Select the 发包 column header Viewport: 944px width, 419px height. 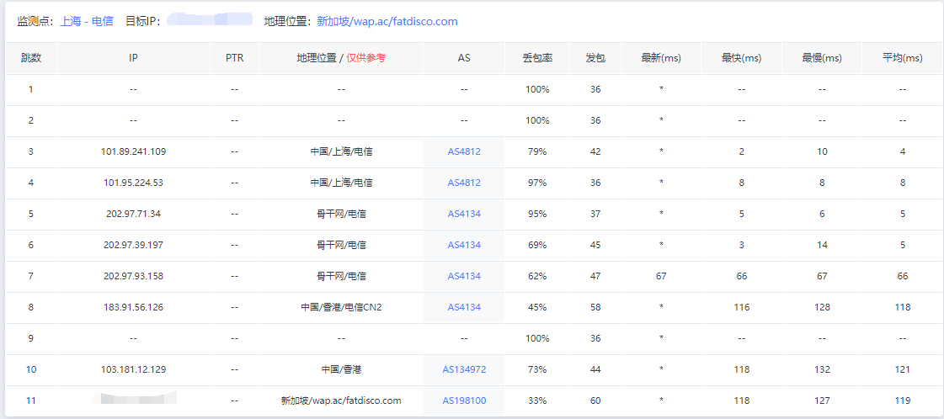(595, 58)
